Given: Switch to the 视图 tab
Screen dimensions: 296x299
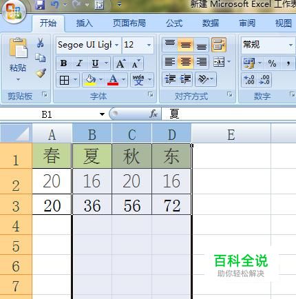Looking at the screenshot, I should click(284, 23).
